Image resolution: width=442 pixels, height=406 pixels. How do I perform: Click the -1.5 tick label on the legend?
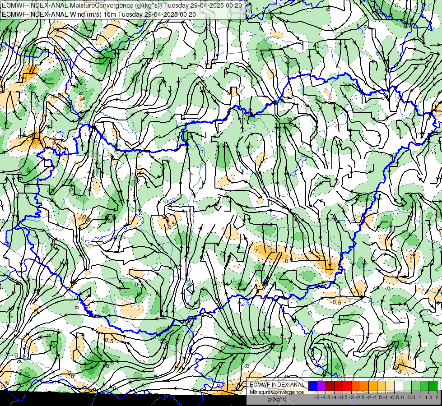click(377, 397)
